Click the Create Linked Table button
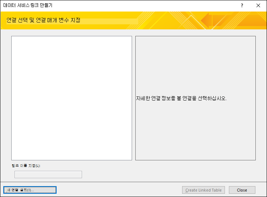This screenshot has width=267, height=197. click(x=204, y=190)
